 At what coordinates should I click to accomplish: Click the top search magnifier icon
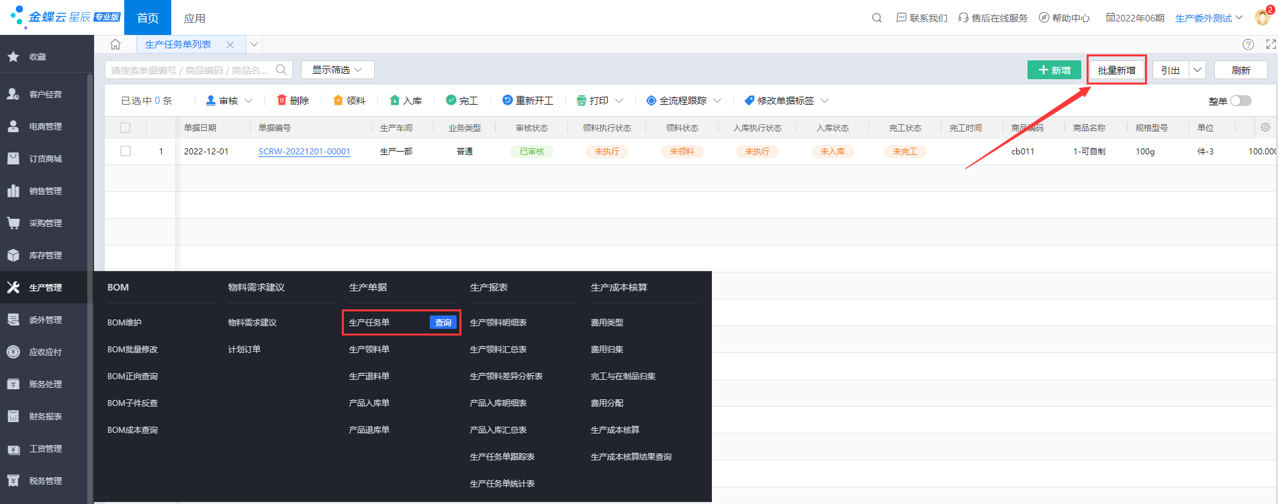coord(876,18)
